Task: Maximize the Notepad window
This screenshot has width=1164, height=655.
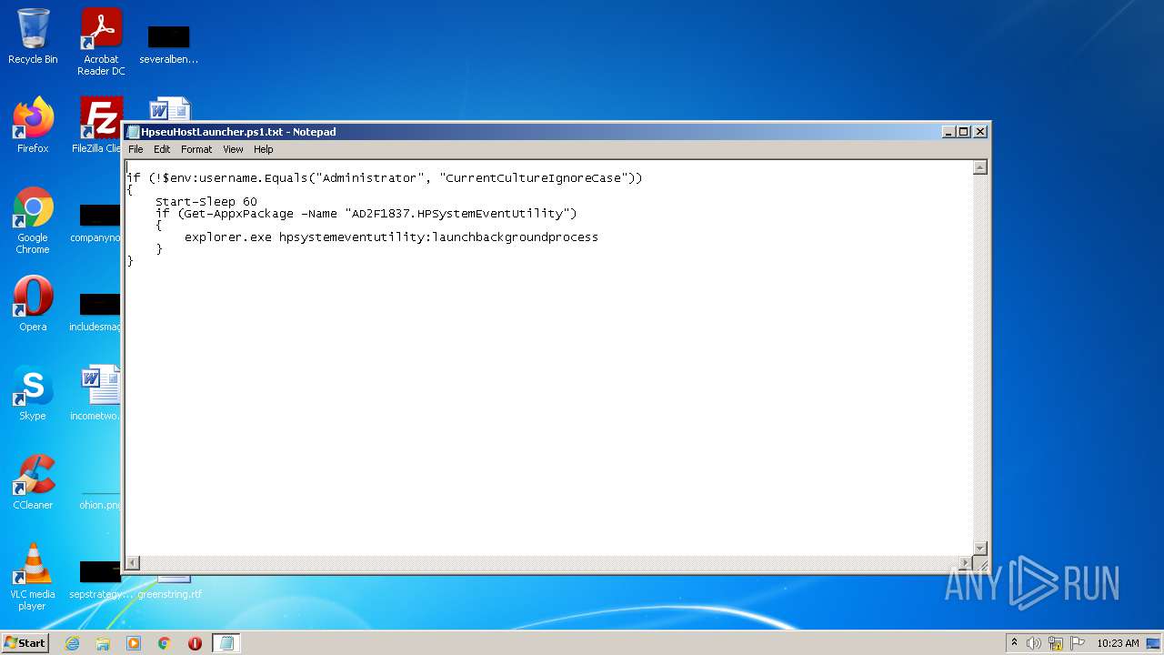Action: (x=964, y=132)
